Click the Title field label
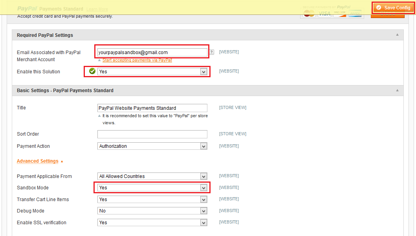 click(x=21, y=108)
